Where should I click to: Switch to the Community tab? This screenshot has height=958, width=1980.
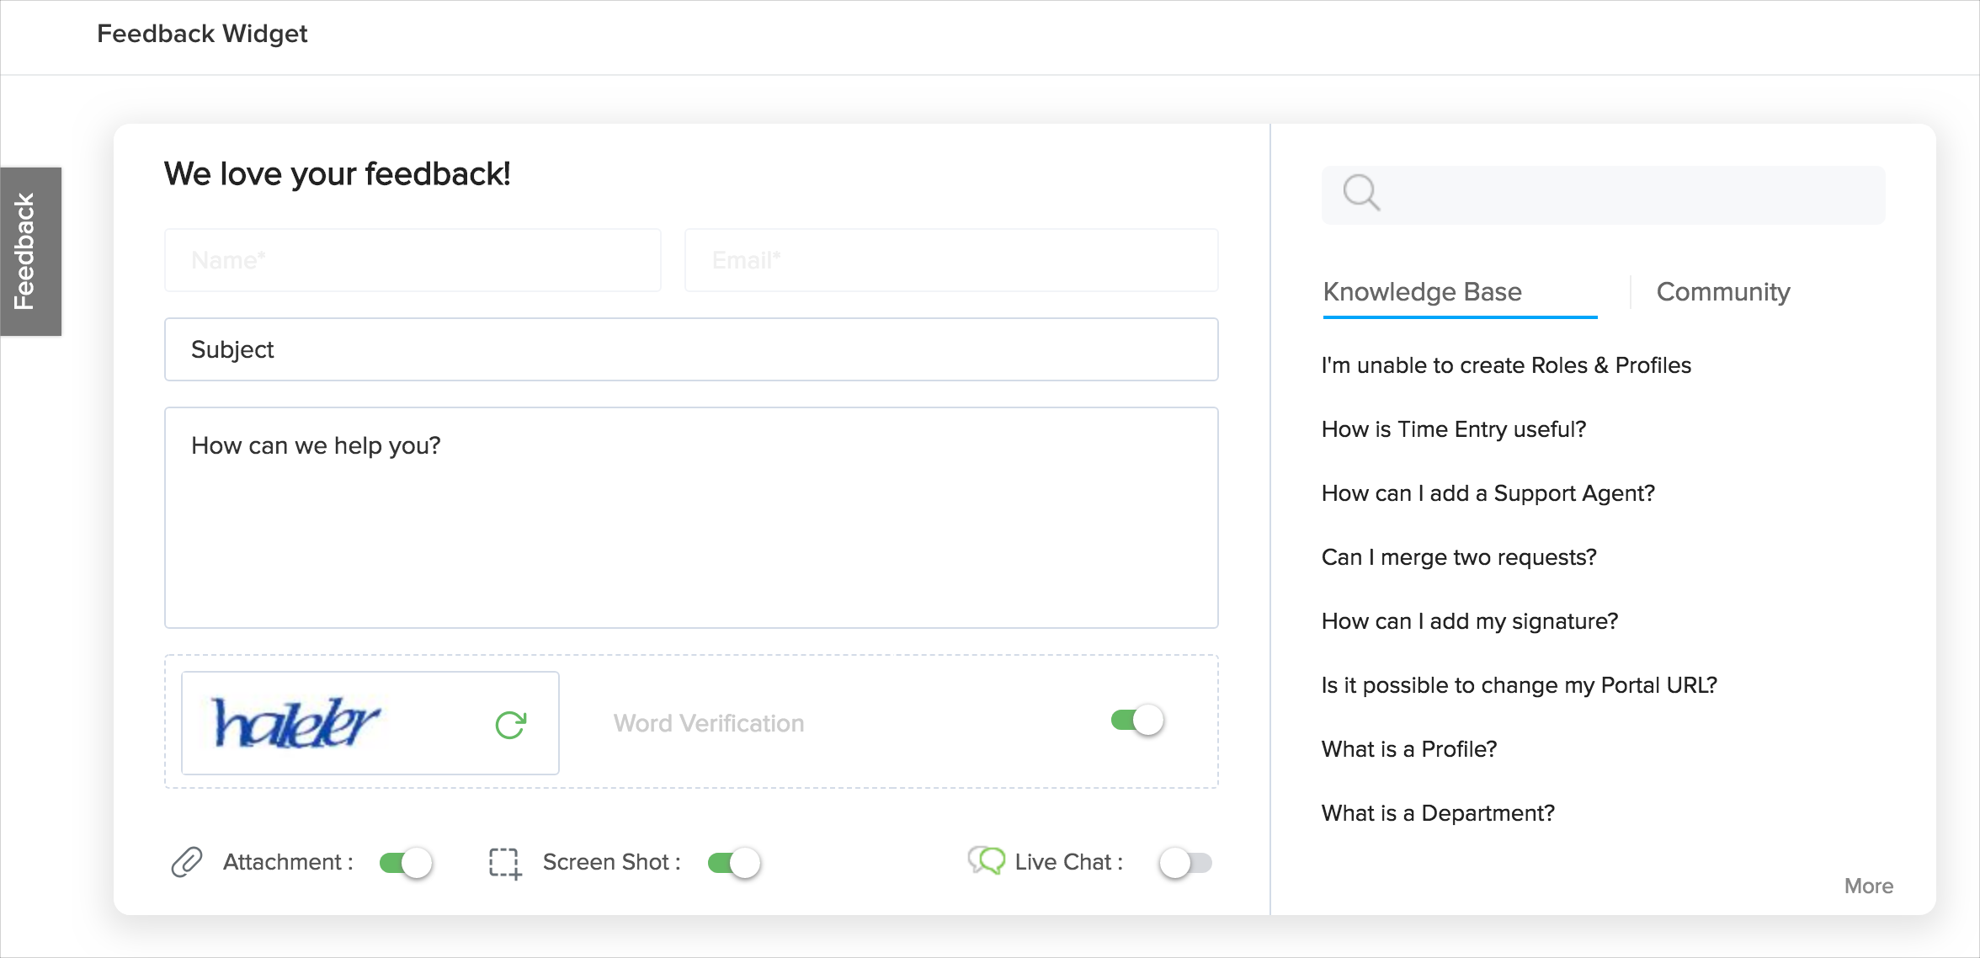pyautogui.click(x=1722, y=292)
